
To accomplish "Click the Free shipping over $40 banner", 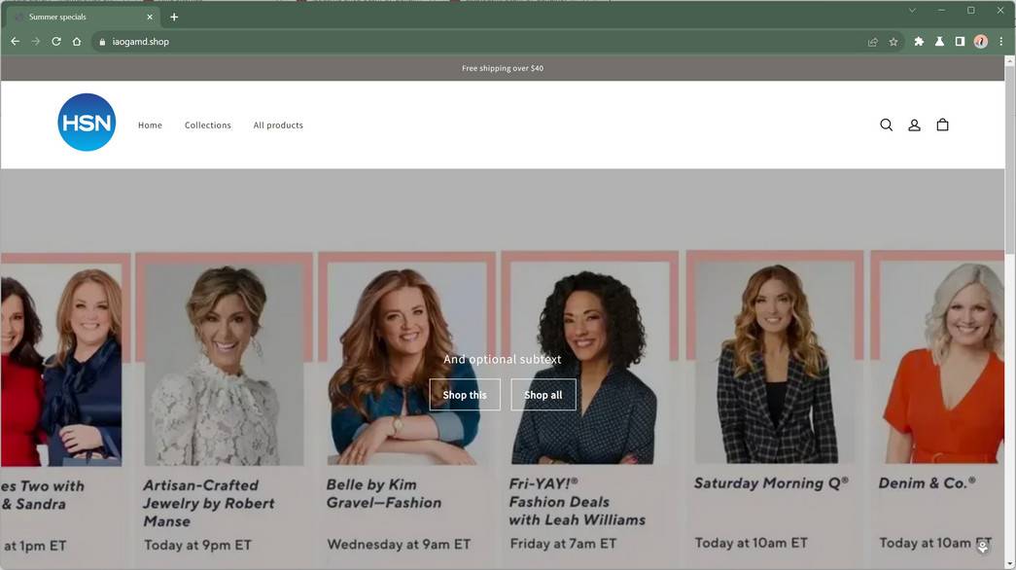I will (503, 68).
